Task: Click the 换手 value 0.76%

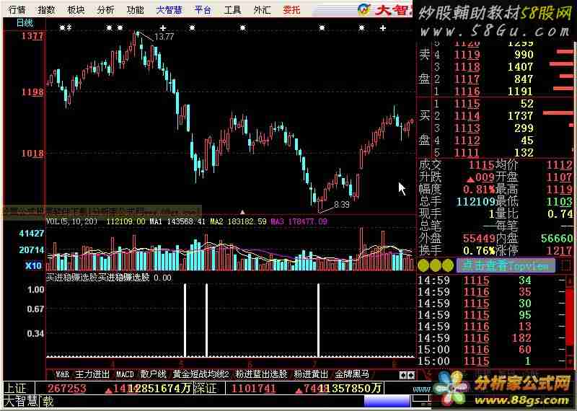Action: click(x=479, y=251)
